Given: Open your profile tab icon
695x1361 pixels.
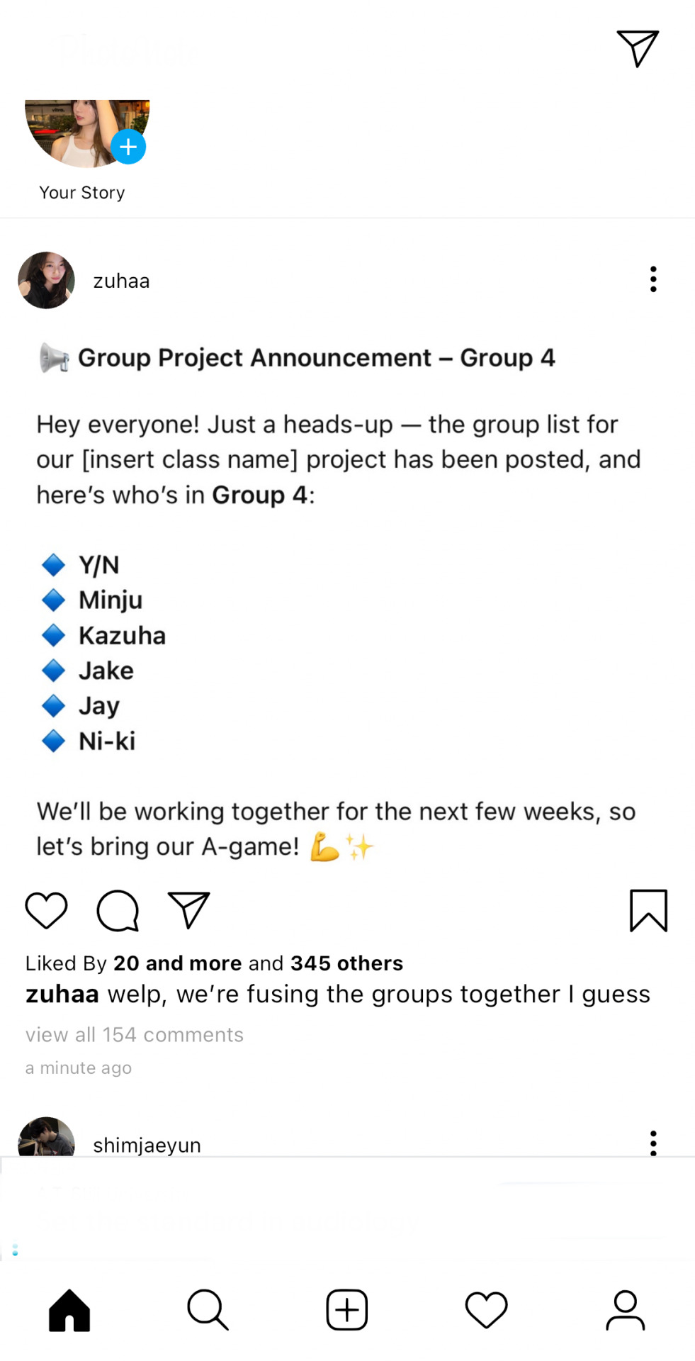Looking at the screenshot, I should [625, 1310].
